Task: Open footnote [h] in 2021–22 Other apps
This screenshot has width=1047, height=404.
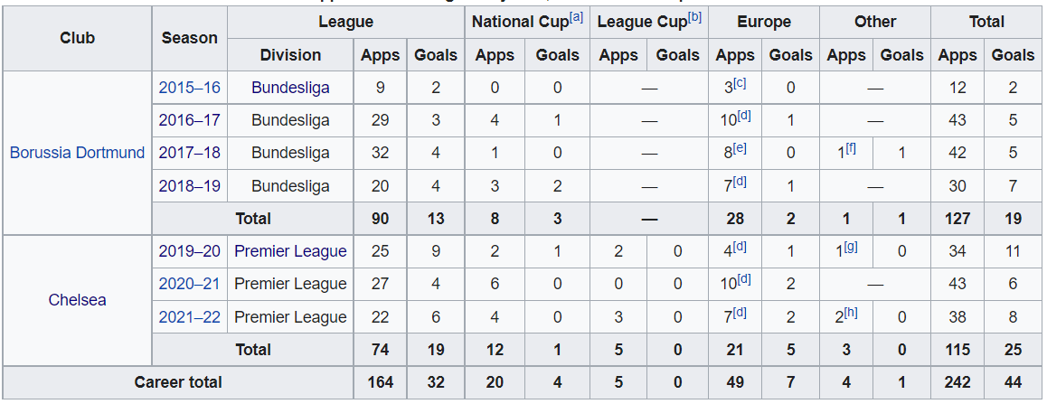Action: coord(851,313)
